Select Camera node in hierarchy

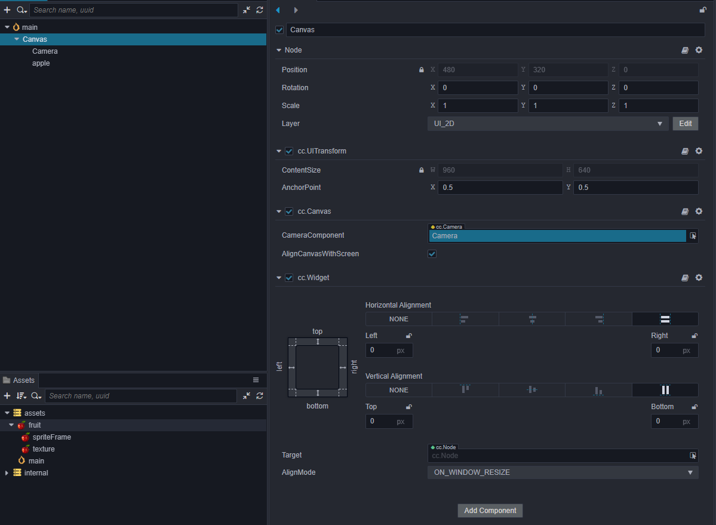(45, 51)
